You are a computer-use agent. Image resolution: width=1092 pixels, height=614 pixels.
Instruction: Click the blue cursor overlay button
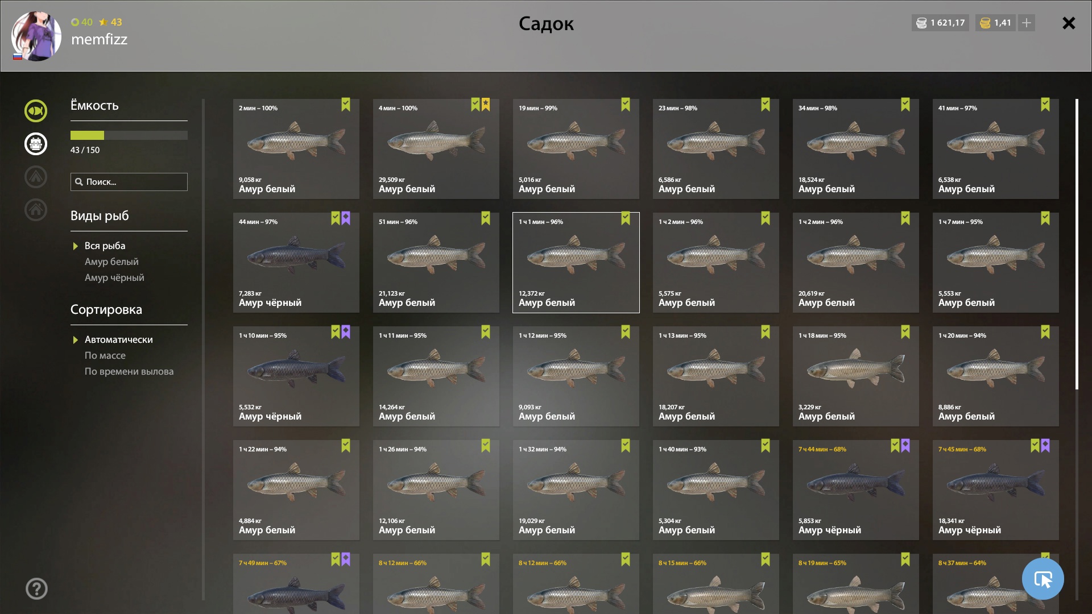click(x=1043, y=579)
